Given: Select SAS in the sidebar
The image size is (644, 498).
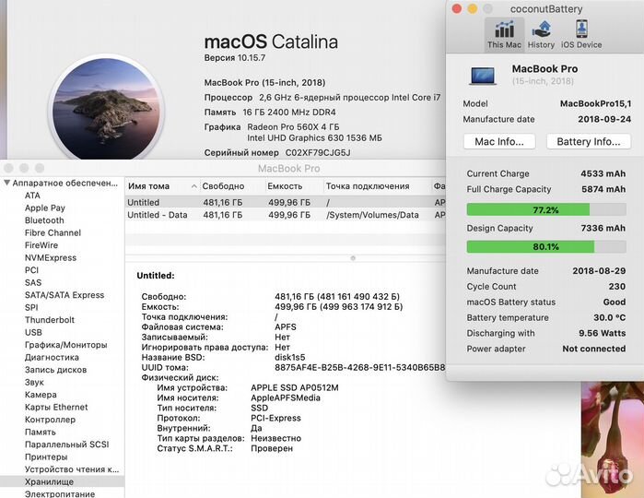Looking at the screenshot, I should tap(33, 282).
